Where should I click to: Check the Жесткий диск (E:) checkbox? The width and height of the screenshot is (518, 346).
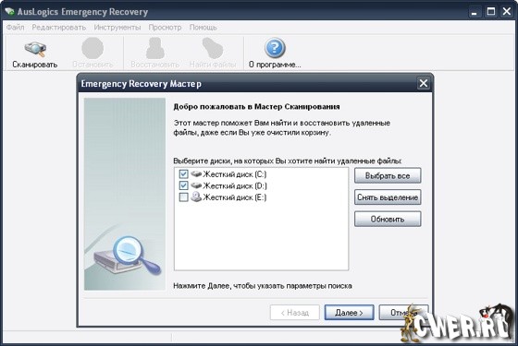pos(183,197)
